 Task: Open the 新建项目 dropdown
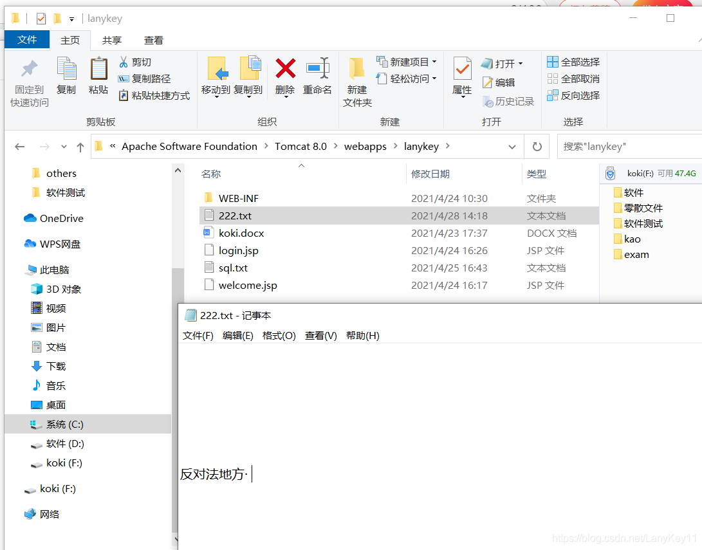point(406,62)
